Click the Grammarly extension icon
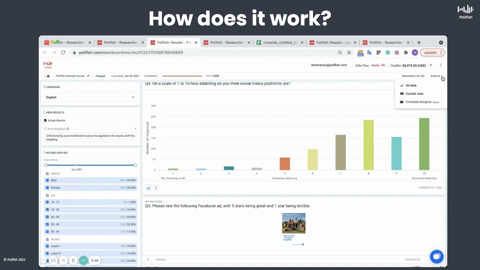Image resolution: width=480 pixels, height=270 pixels. pyautogui.click(x=388, y=52)
